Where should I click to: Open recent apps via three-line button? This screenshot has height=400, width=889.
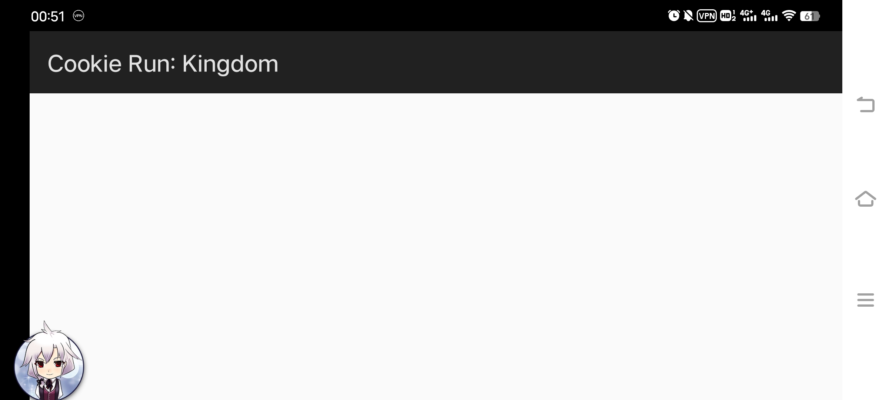coord(866,300)
